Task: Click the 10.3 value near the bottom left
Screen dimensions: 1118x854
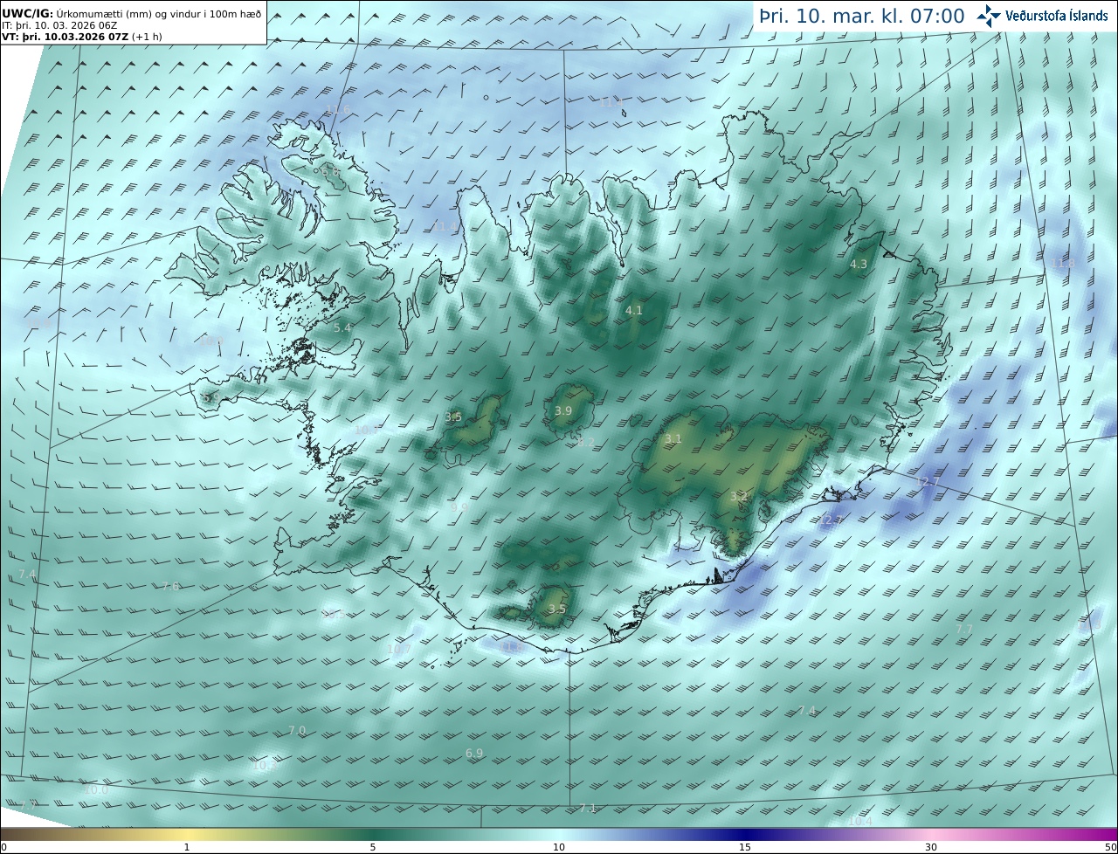Action: pyautogui.click(x=263, y=766)
